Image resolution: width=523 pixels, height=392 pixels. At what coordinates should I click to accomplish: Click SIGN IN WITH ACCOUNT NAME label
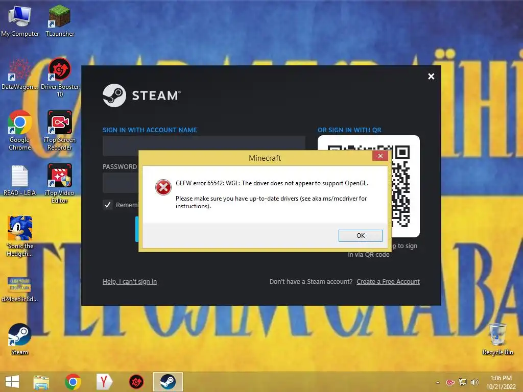150,130
